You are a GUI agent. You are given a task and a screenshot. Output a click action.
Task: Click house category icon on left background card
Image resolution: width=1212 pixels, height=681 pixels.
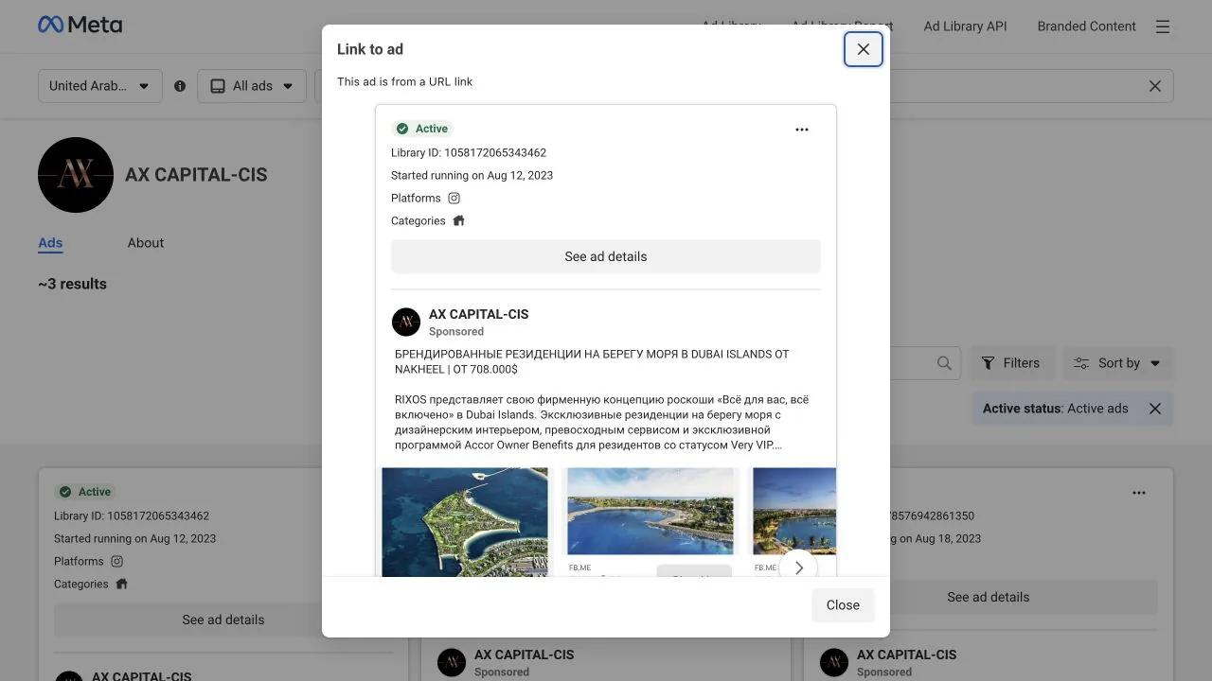[122, 584]
